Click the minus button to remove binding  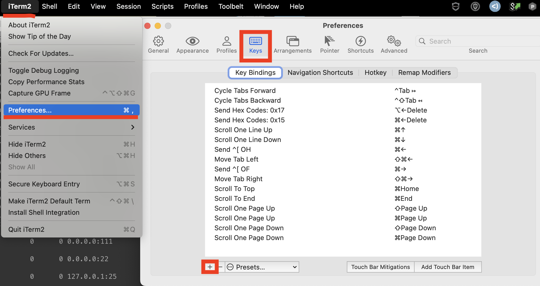point(221,267)
